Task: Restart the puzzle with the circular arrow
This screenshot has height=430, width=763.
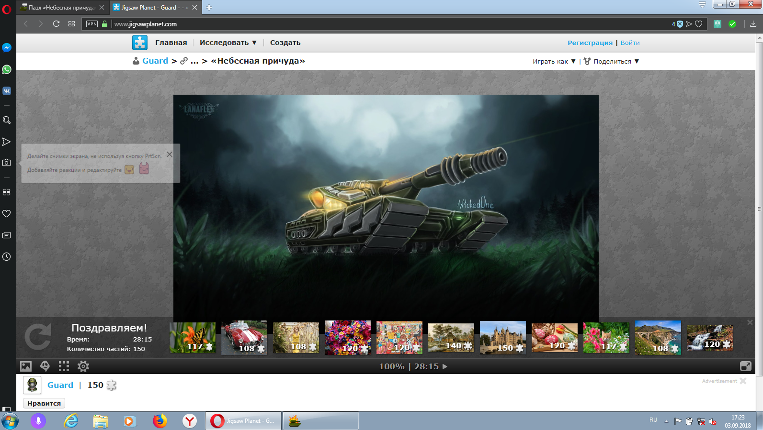Action: [38, 337]
